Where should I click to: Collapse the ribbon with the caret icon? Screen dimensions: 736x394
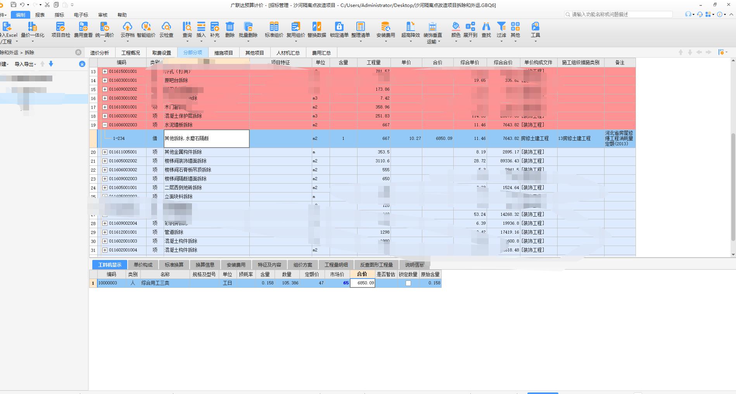pyautogui.click(x=731, y=14)
